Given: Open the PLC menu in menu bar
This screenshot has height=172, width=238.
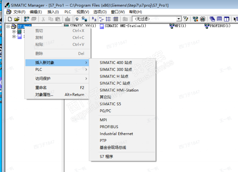Looking at the screenshot, I should click(68, 12).
